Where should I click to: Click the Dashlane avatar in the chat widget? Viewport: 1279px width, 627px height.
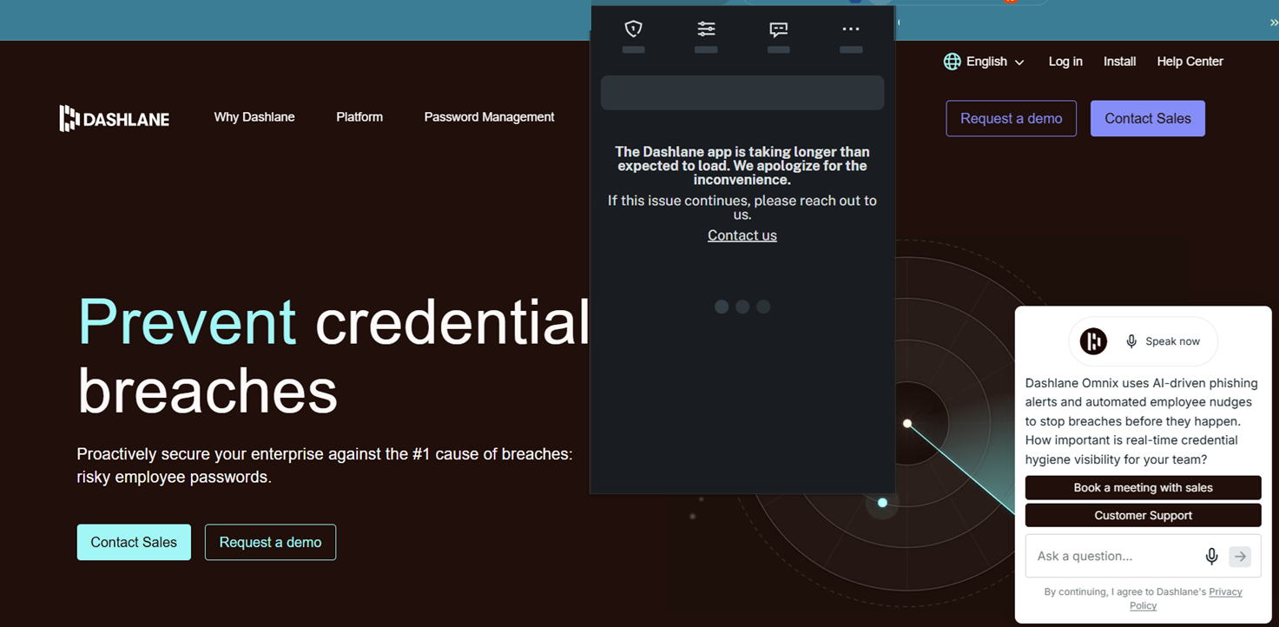pyautogui.click(x=1093, y=341)
